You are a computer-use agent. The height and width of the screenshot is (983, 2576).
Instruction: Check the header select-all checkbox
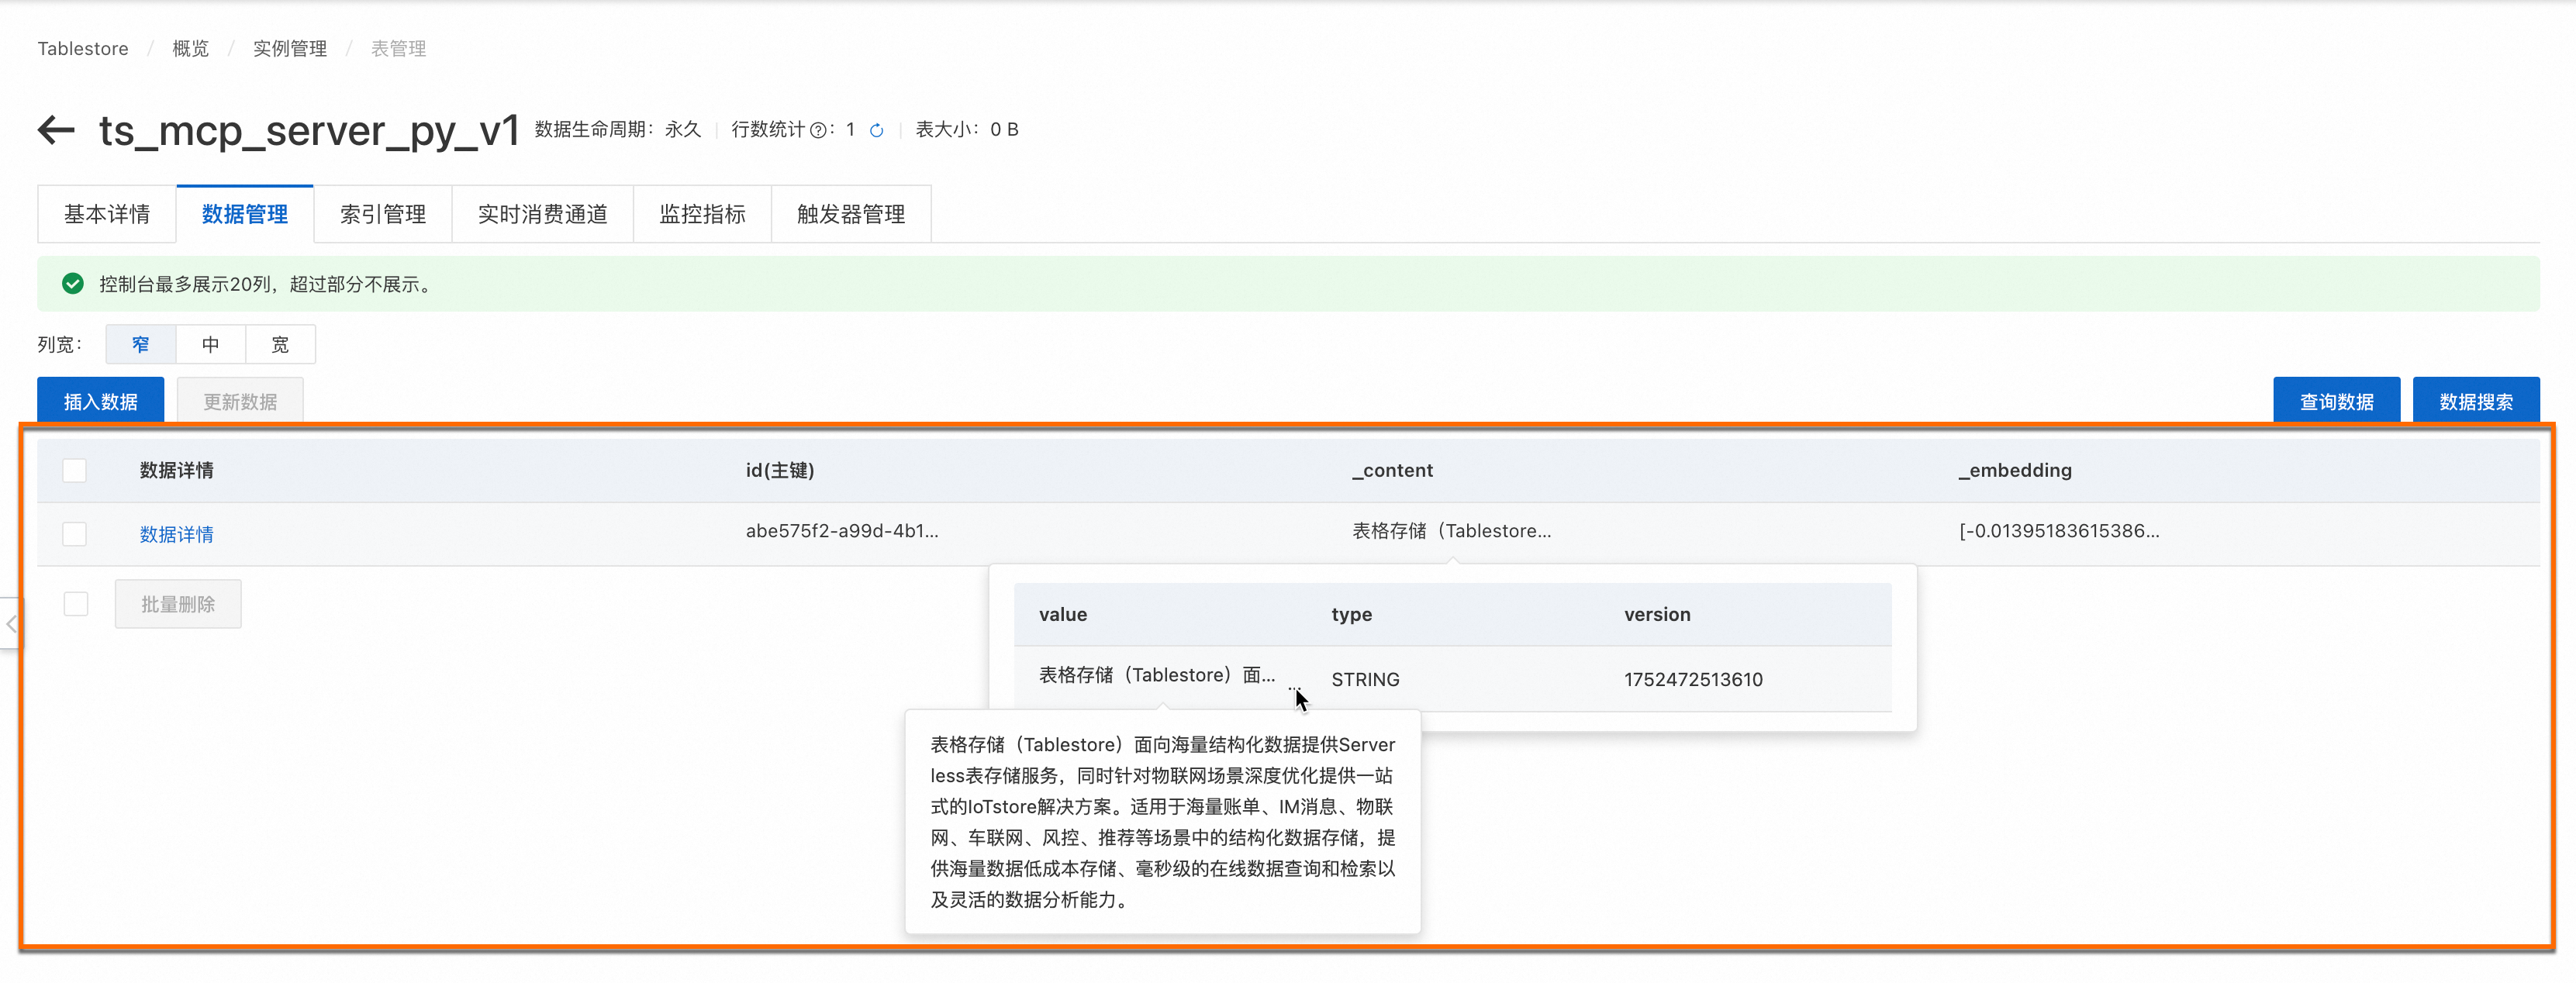[x=75, y=470]
